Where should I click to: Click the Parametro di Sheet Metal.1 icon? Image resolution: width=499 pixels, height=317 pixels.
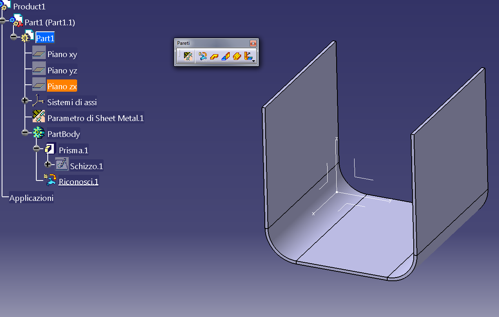point(39,116)
